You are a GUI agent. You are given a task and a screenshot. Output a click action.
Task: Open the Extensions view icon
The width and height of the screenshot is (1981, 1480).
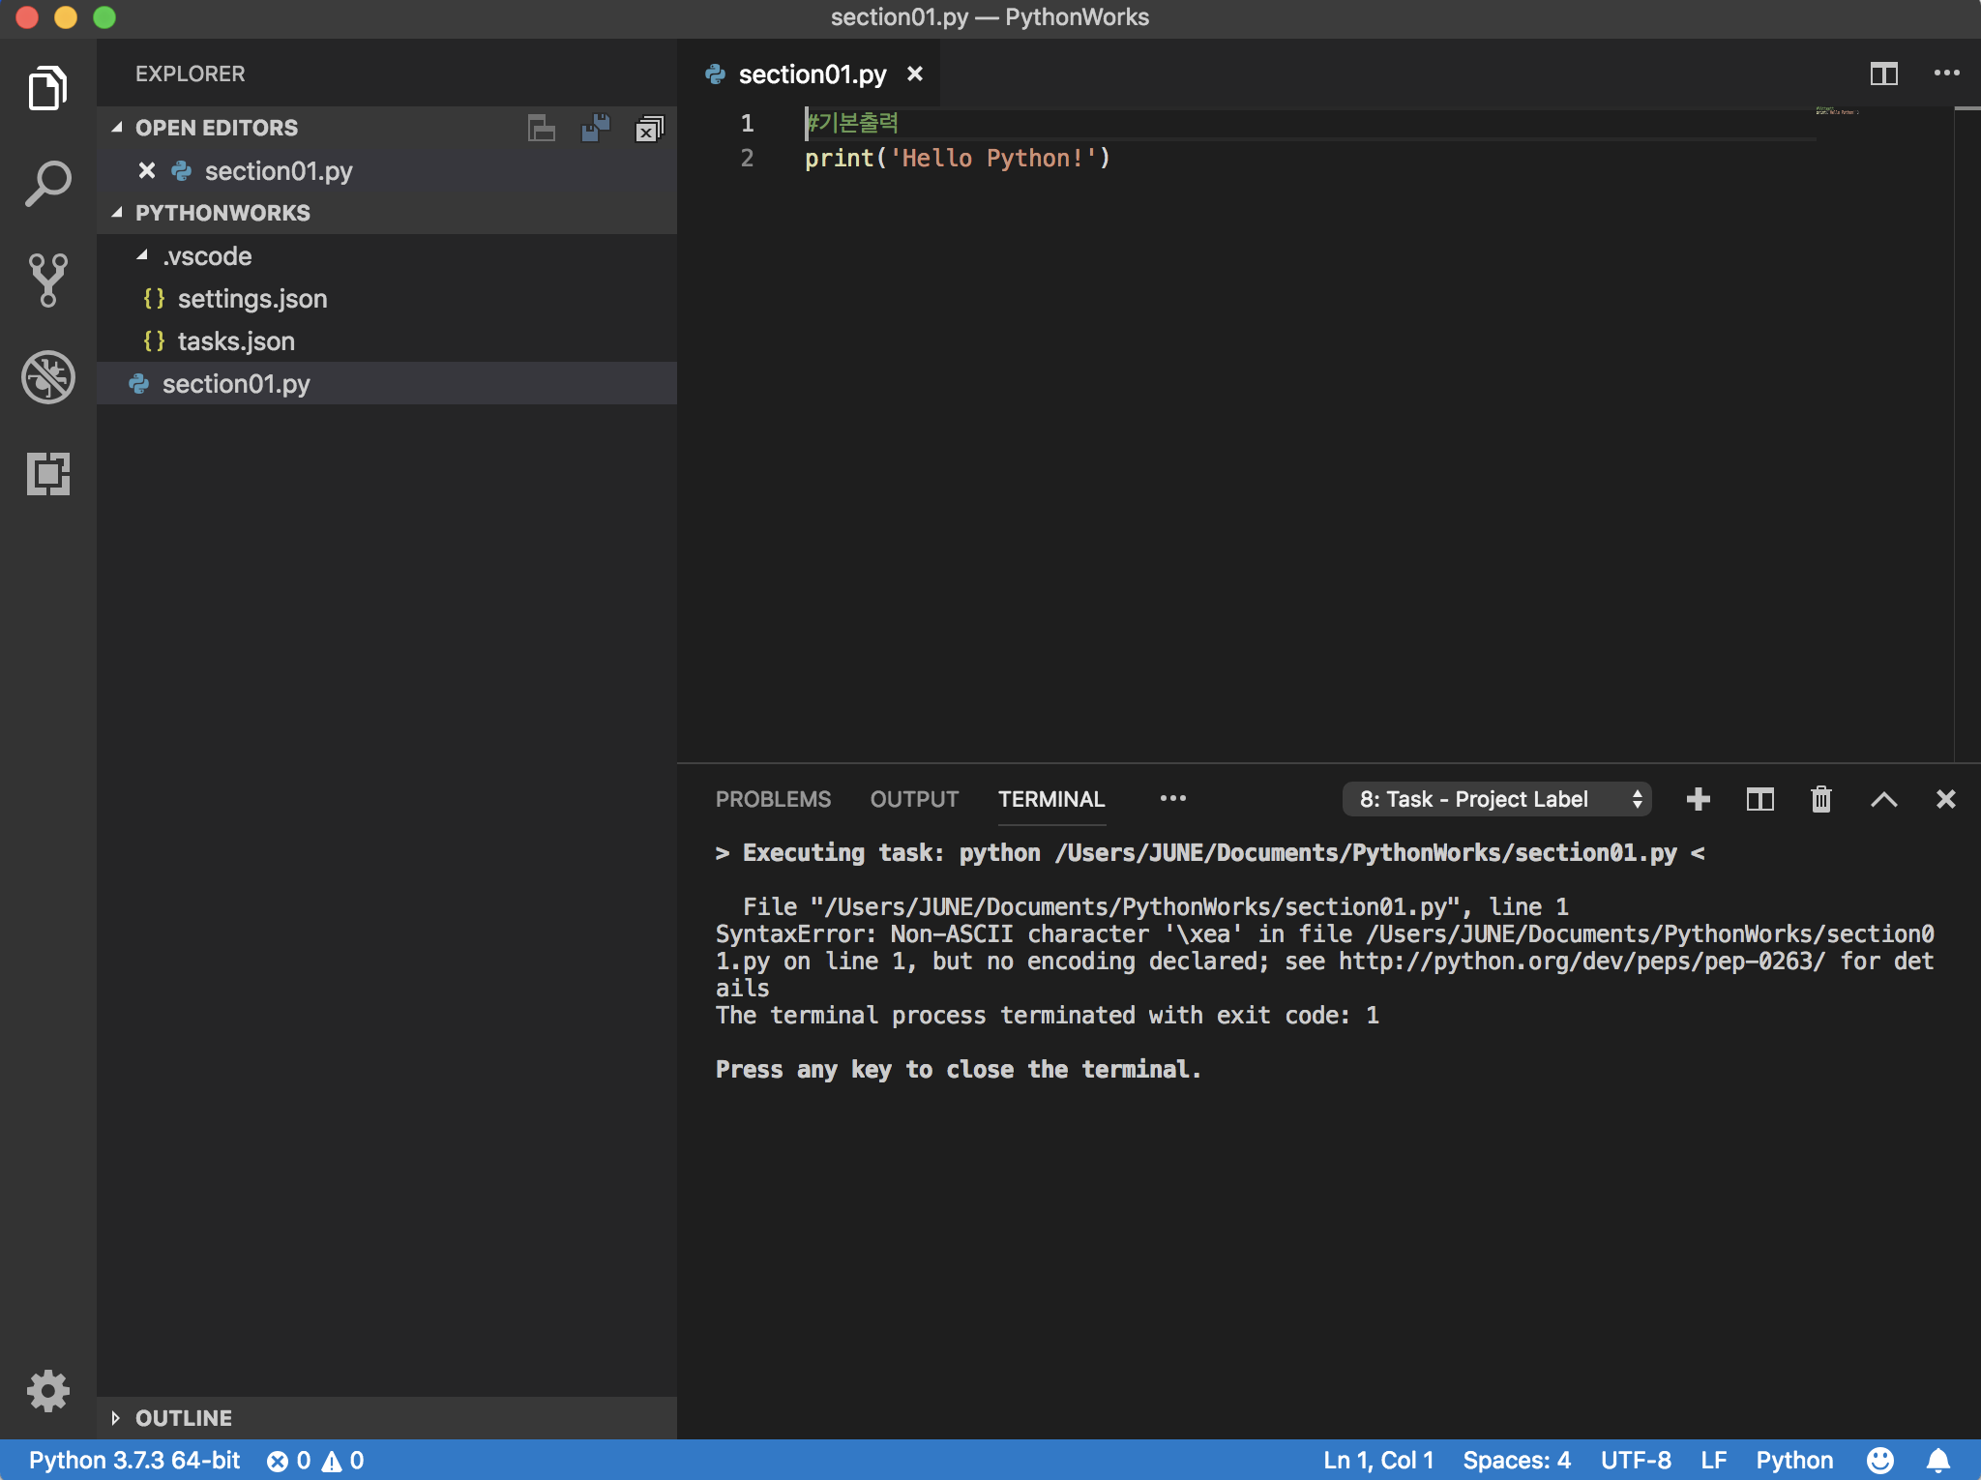[47, 473]
